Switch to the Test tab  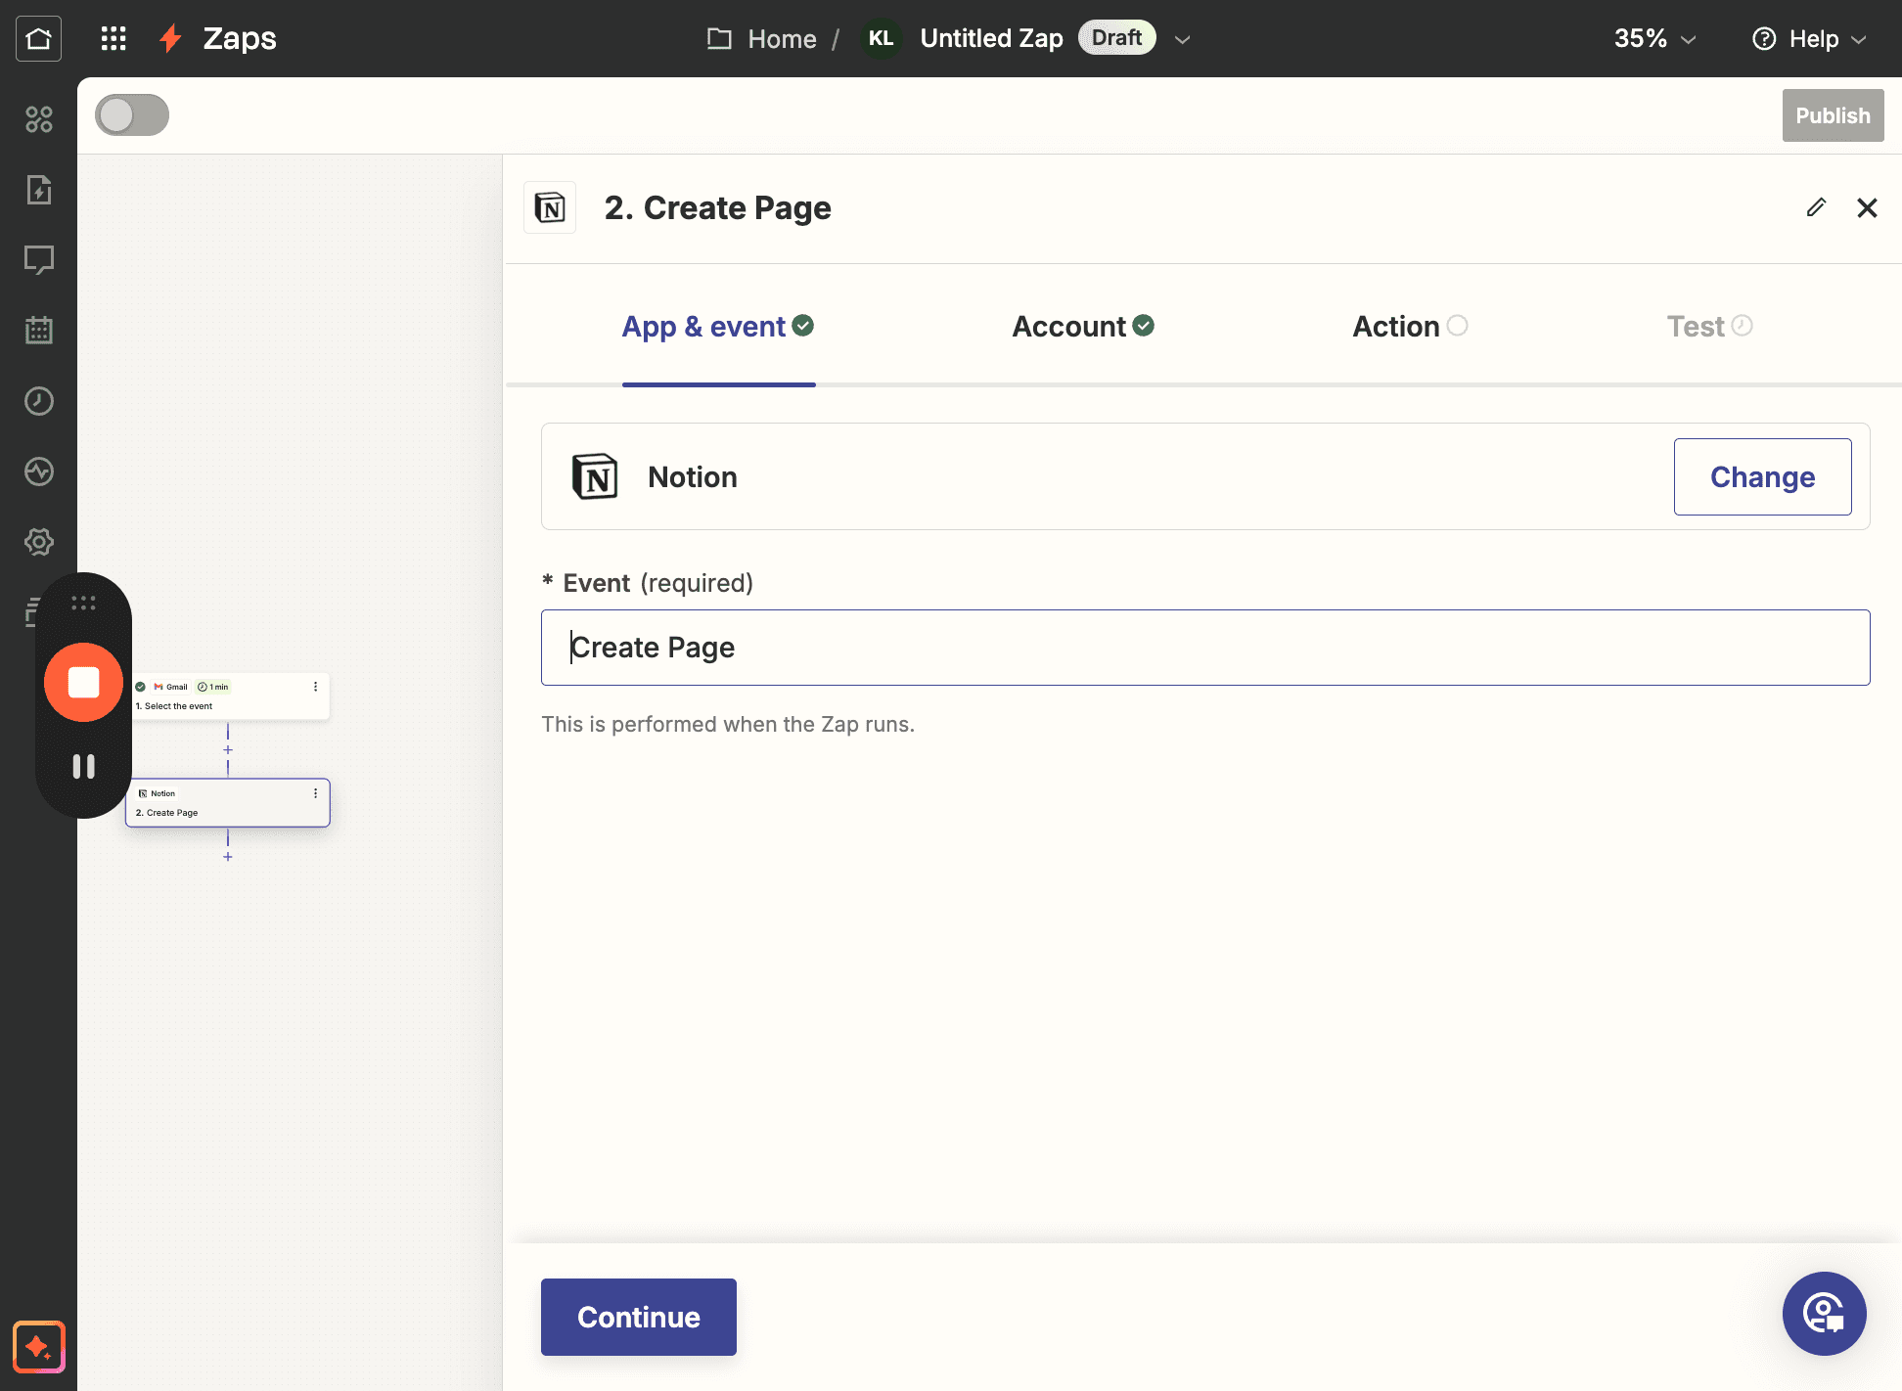(1709, 326)
